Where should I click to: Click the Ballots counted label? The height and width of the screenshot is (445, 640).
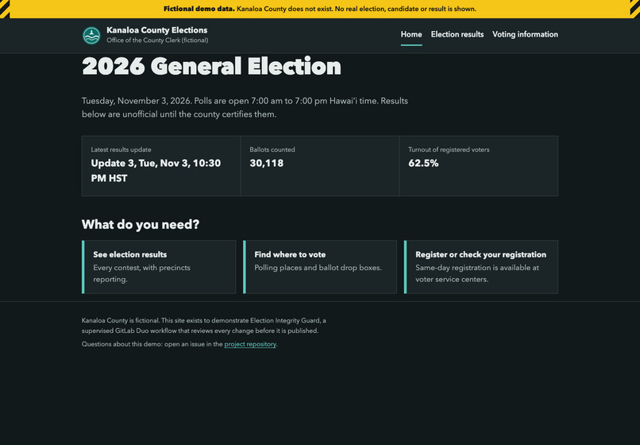272,149
